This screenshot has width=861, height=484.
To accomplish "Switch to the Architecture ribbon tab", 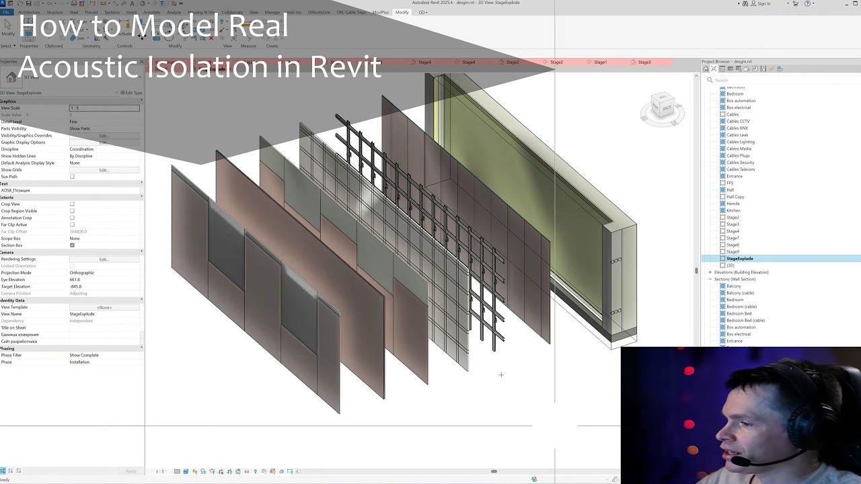I will tap(29, 12).
